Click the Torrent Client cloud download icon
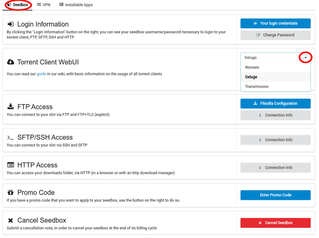 click(x=11, y=62)
